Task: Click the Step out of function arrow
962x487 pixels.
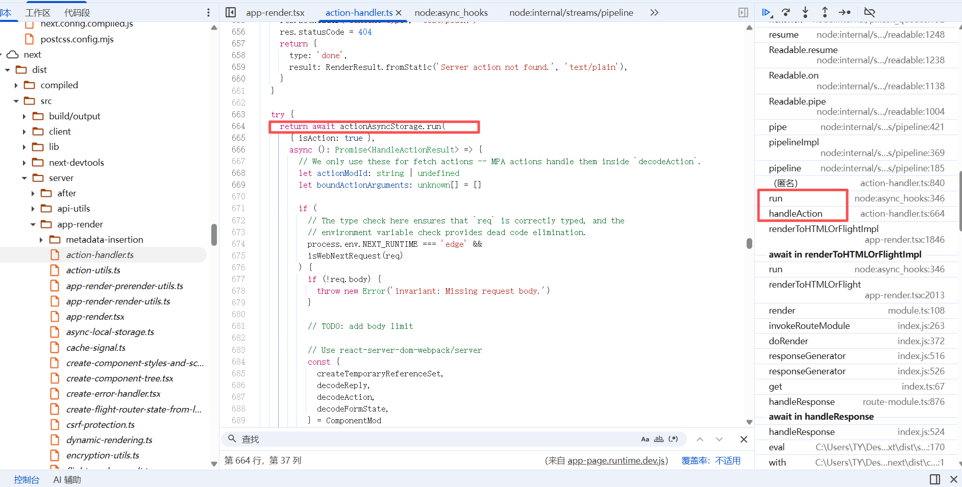Action: tap(825, 12)
